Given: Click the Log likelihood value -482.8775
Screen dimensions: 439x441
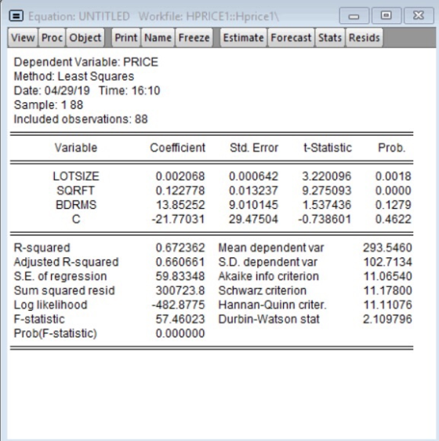Looking at the screenshot, I should [178, 305].
